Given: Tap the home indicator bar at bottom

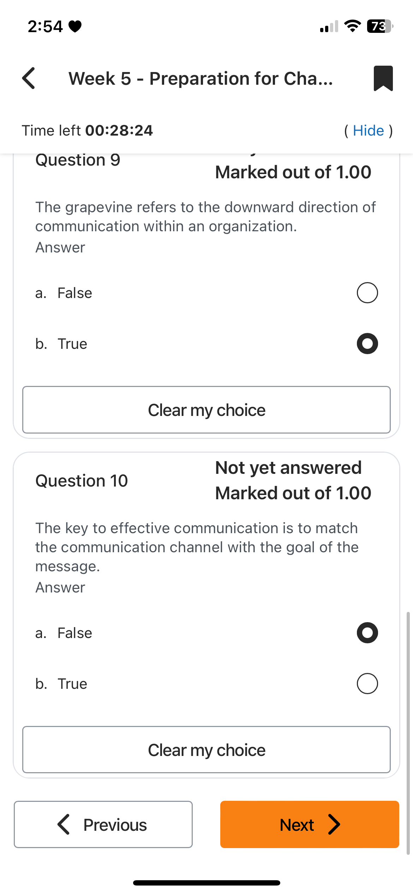Looking at the screenshot, I should [x=206, y=883].
